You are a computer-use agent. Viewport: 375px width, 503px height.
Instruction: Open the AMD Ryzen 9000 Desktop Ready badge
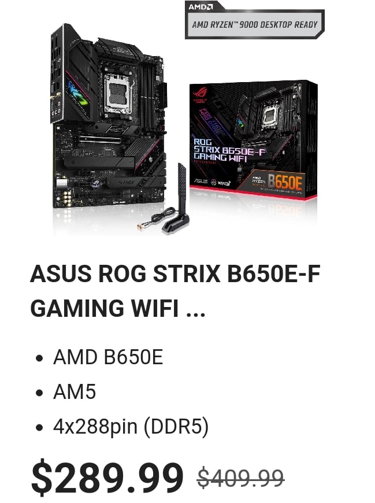(x=255, y=24)
